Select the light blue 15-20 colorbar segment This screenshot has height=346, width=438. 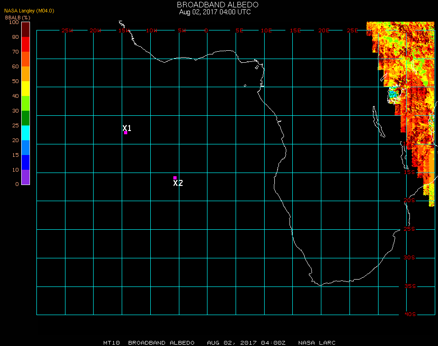tap(26, 148)
